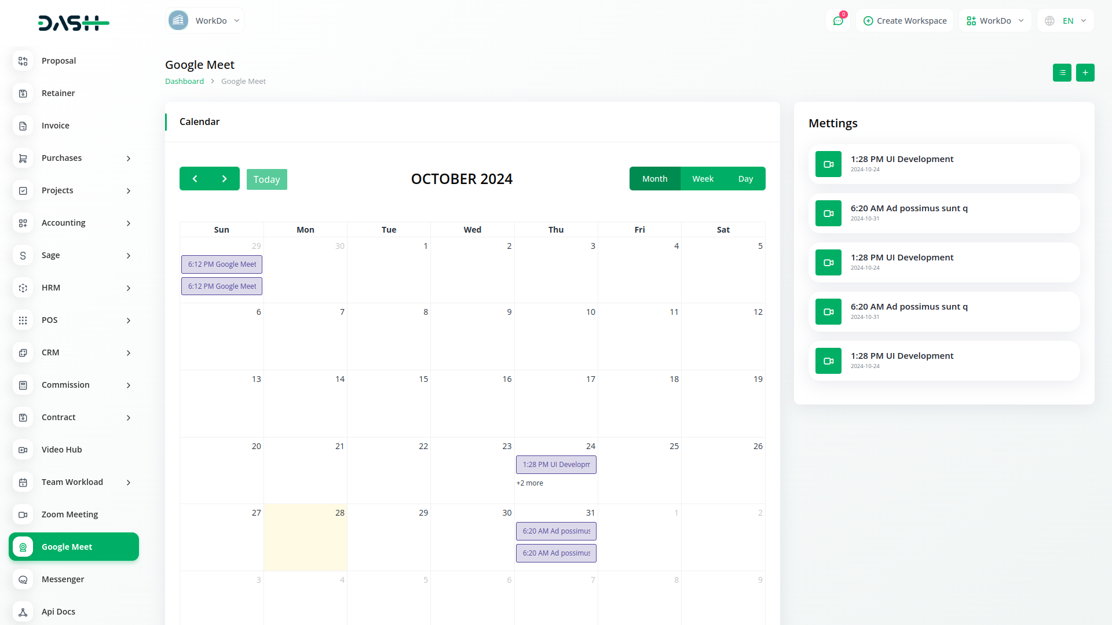Click the +2 more link on October 24
This screenshot has width=1112, height=625.
[x=529, y=483]
